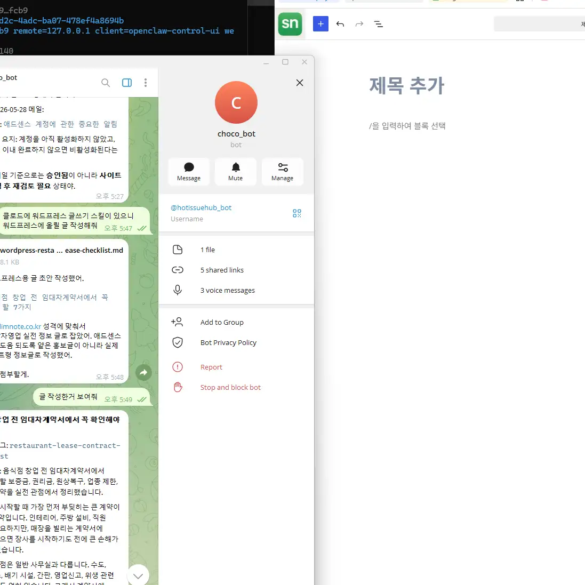The height and width of the screenshot is (585, 585).
Task: Toggle the Telegram info side panel
Action: [127, 83]
